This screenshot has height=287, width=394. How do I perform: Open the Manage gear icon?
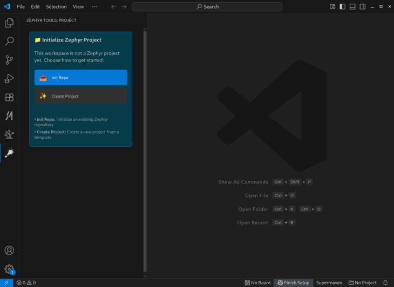pyautogui.click(x=9, y=269)
